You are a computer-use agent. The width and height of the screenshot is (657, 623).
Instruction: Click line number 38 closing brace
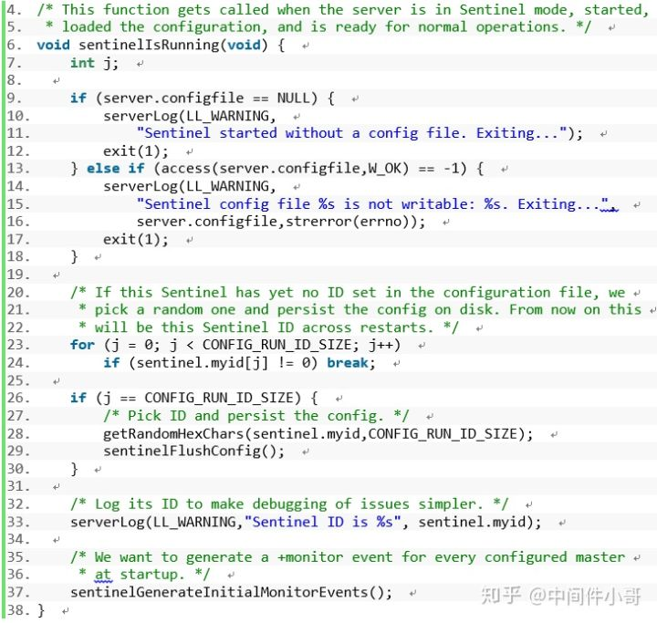pyautogui.click(x=41, y=610)
